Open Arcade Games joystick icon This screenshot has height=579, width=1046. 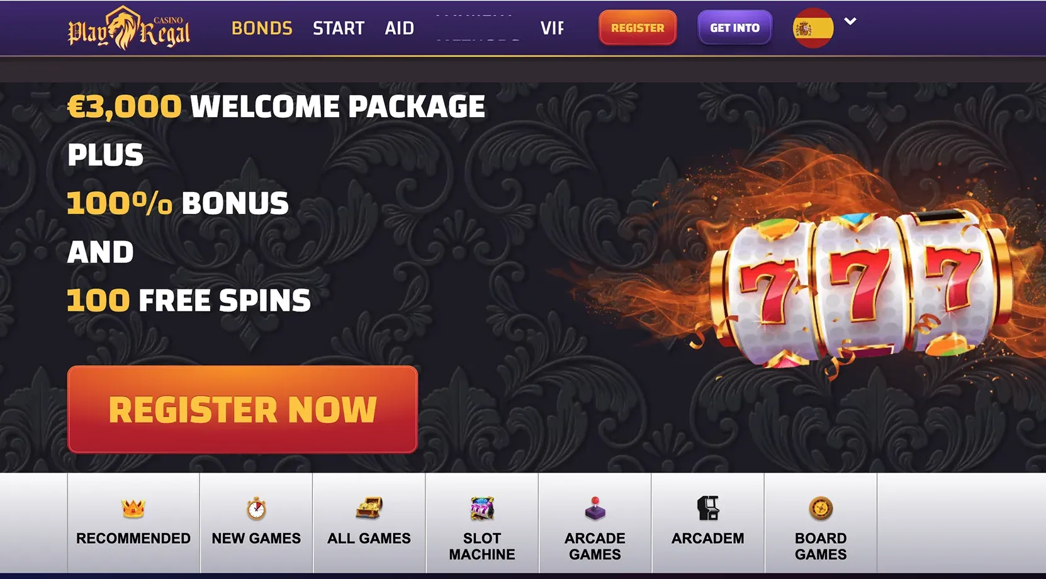[x=595, y=508]
